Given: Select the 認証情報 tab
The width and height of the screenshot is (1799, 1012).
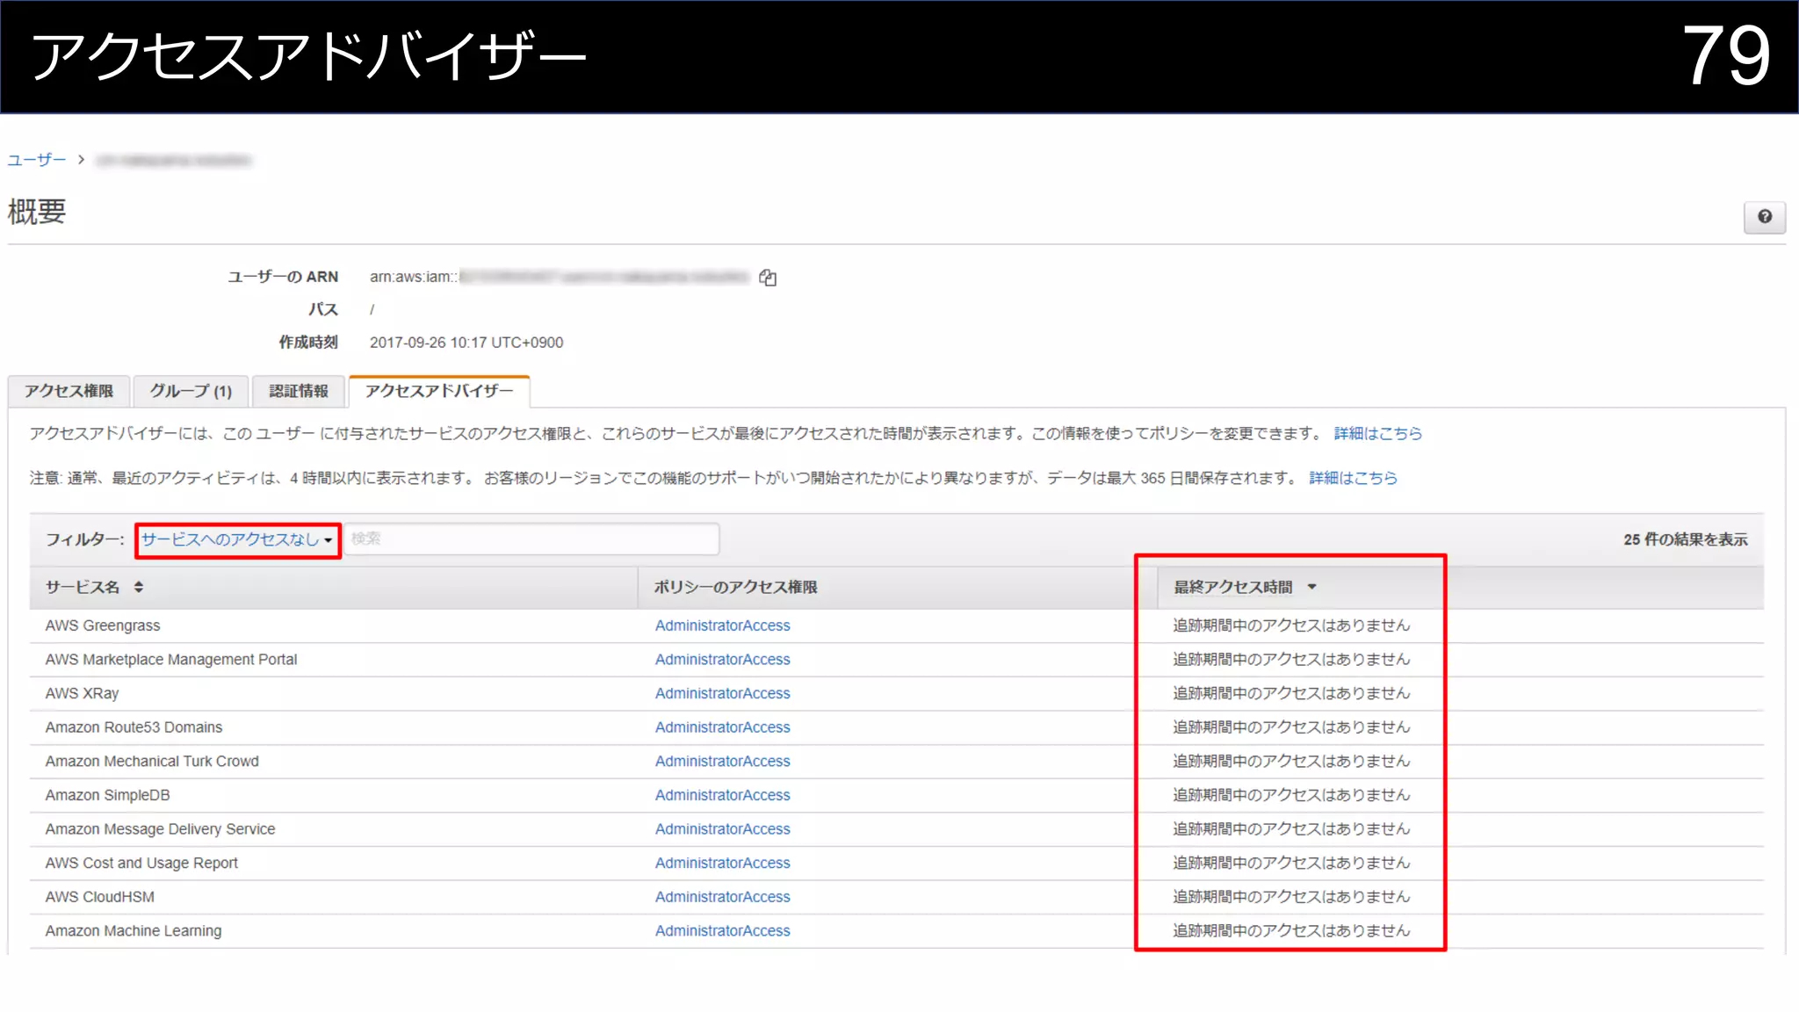Looking at the screenshot, I should [x=299, y=391].
